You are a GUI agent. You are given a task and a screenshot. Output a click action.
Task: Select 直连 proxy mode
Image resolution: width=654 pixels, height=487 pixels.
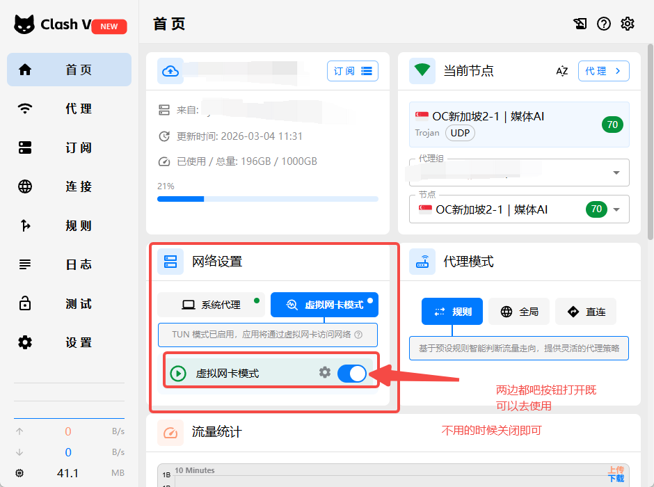[x=587, y=312]
